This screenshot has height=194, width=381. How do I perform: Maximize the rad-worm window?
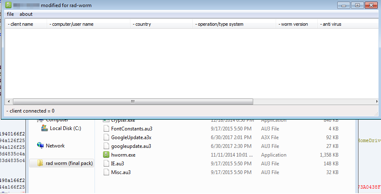click(x=356, y=5)
